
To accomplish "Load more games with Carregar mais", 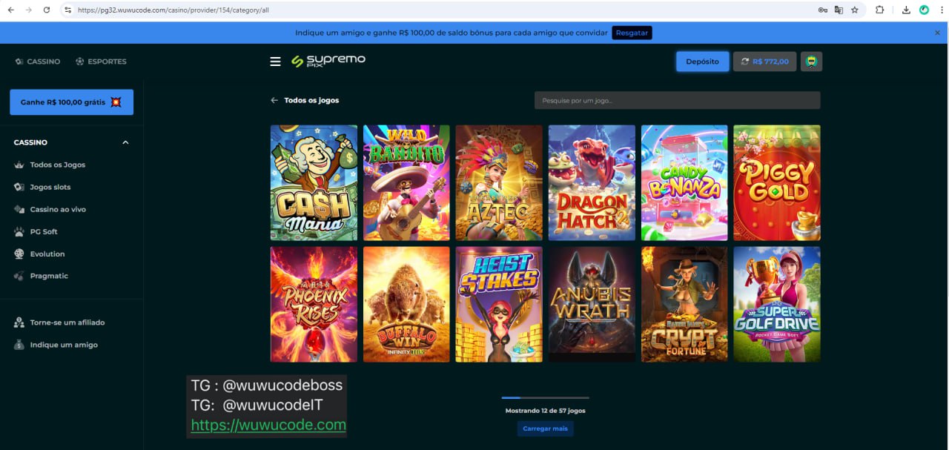I will tap(545, 429).
